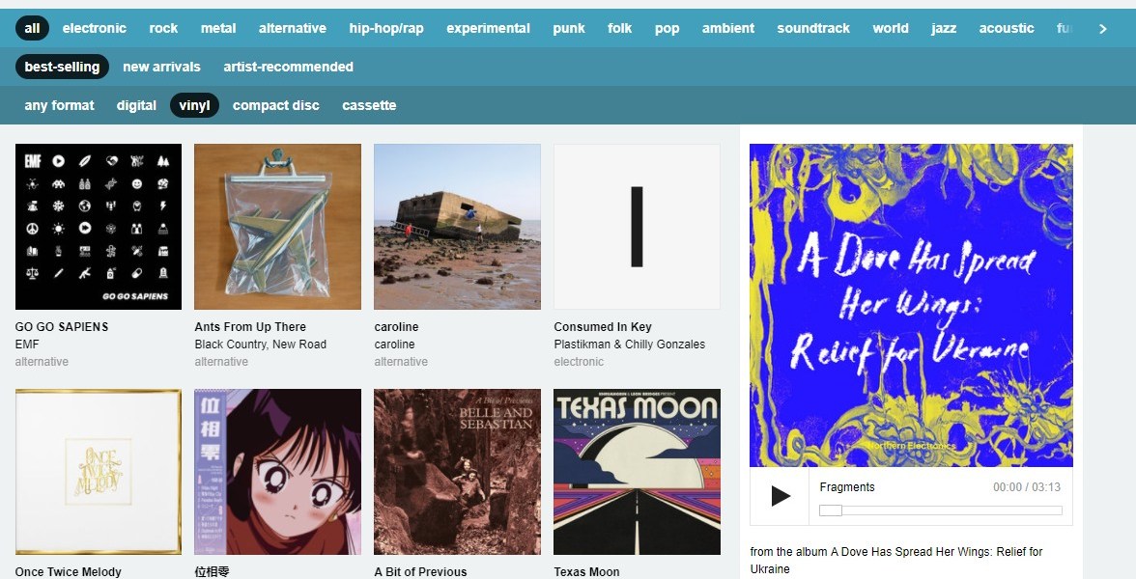1136x579 pixels.
Task: Switch format filter to digital
Action: tap(136, 105)
